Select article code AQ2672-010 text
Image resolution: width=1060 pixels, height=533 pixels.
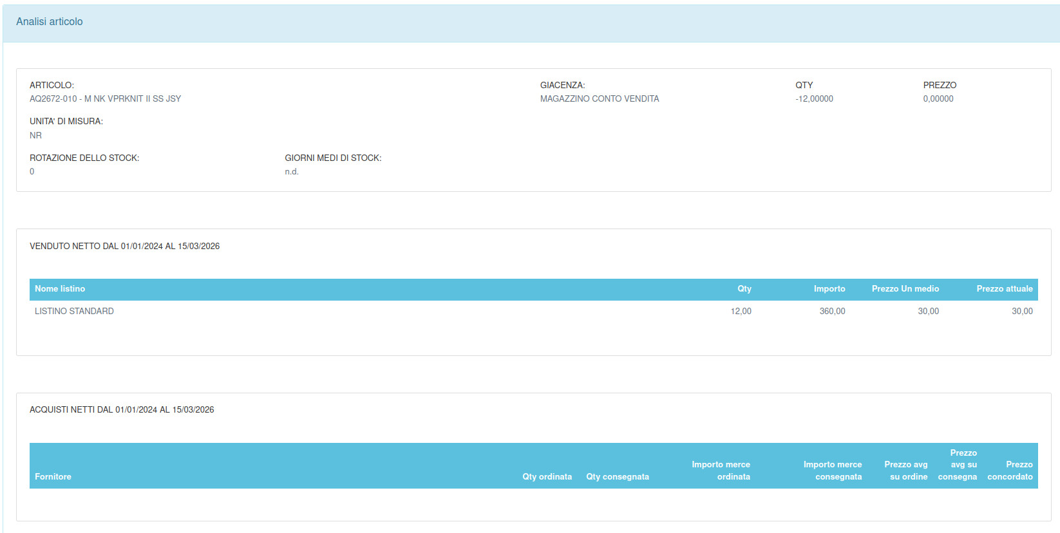(53, 99)
